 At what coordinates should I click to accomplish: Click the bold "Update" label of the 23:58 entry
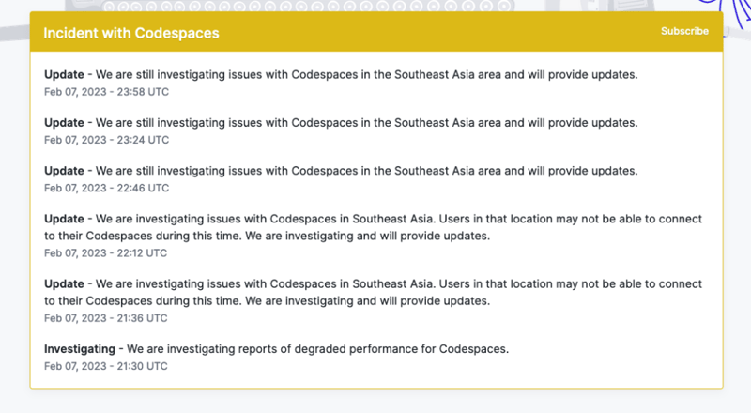pyautogui.click(x=64, y=74)
